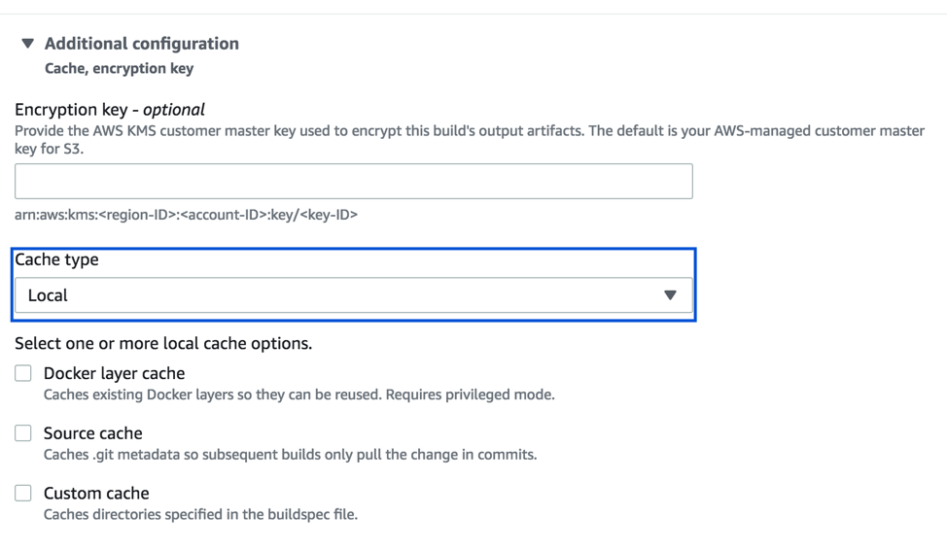Click the Encryption key input field

(x=353, y=182)
